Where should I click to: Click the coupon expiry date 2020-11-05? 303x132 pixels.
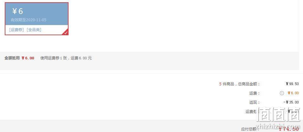coord(36,20)
